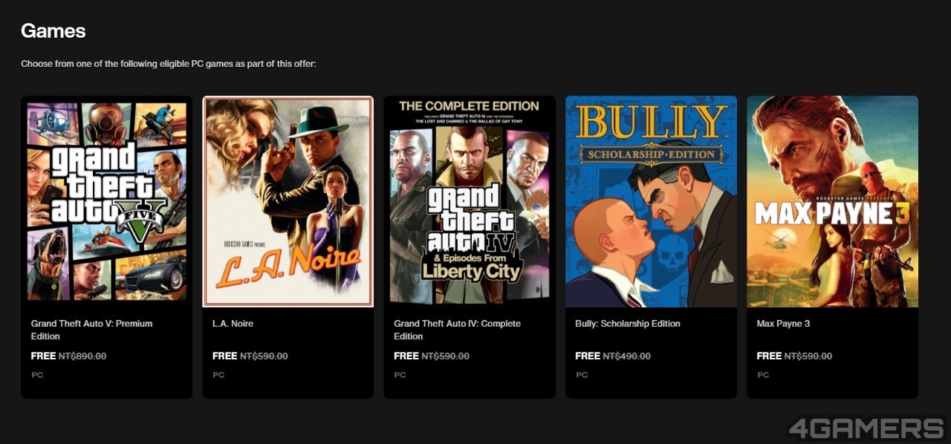Open the GTA IV Complete Edition cover
The width and height of the screenshot is (951, 444).
click(x=470, y=201)
